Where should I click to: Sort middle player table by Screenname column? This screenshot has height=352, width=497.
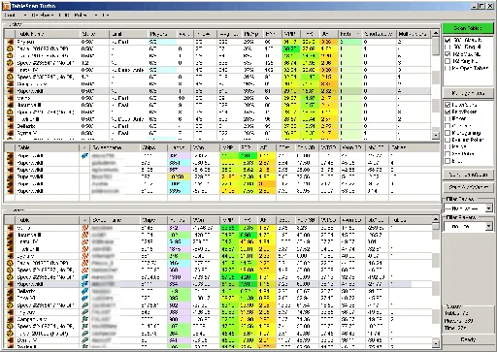[116, 147]
